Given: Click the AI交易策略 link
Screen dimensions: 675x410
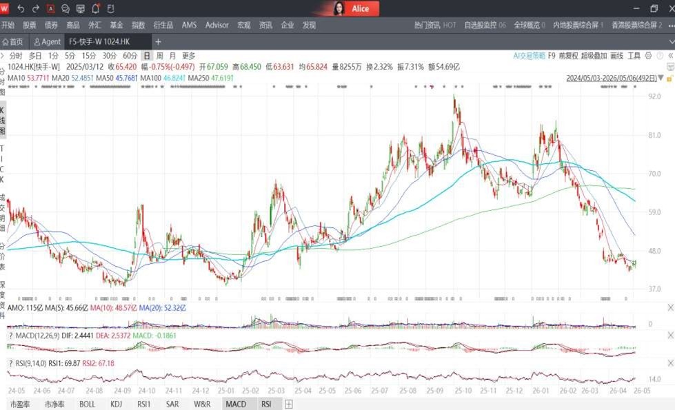Looking at the screenshot, I should 529,56.
